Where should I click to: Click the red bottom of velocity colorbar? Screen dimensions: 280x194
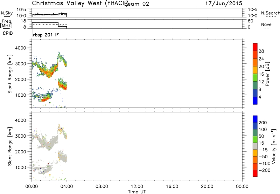(x=255, y=173)
